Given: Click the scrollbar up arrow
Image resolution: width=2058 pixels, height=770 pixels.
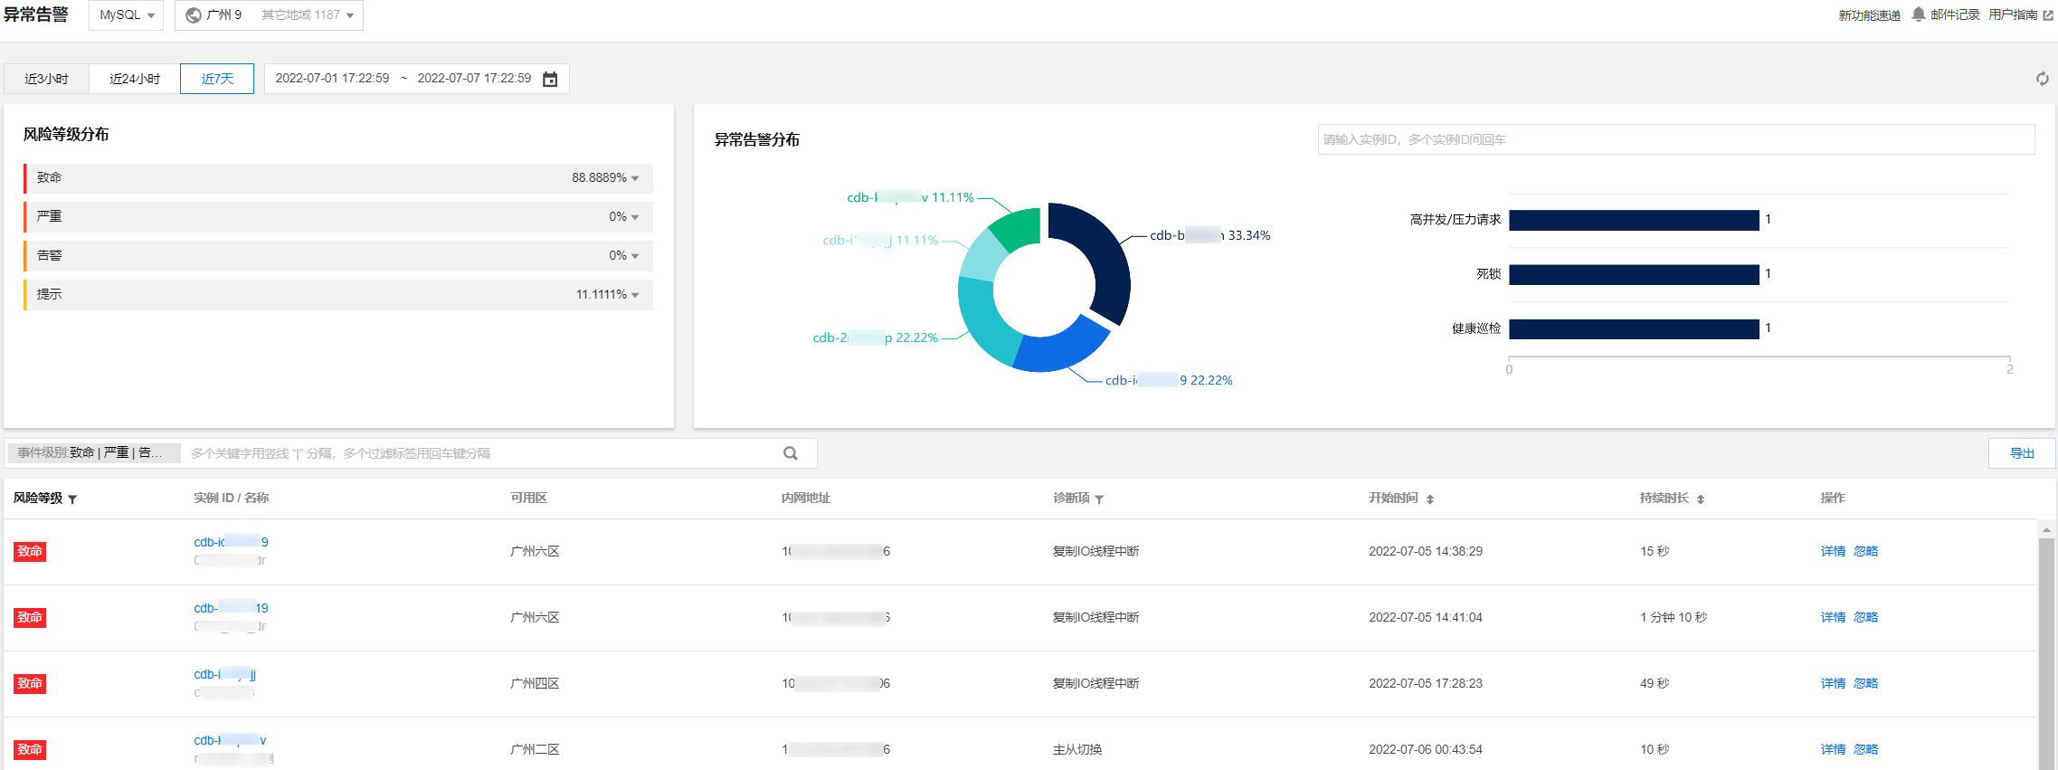Looking at the screenshot, I should (2046, 529).
